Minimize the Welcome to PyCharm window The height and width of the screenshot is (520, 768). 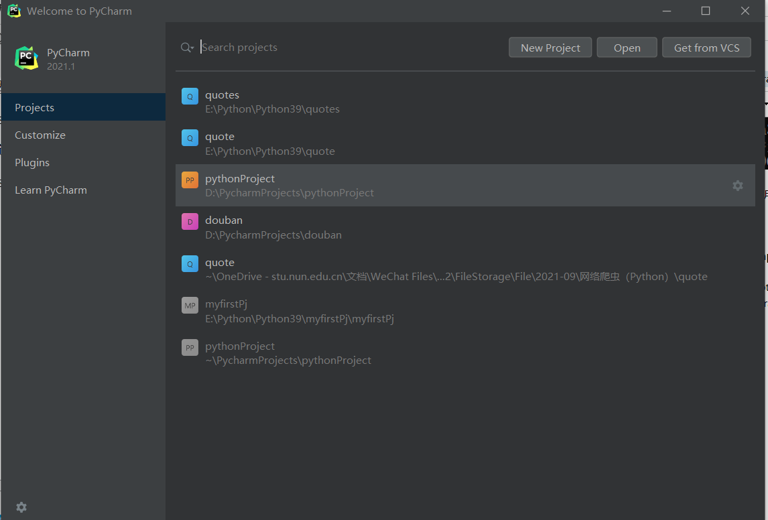[x=667, y=11]
